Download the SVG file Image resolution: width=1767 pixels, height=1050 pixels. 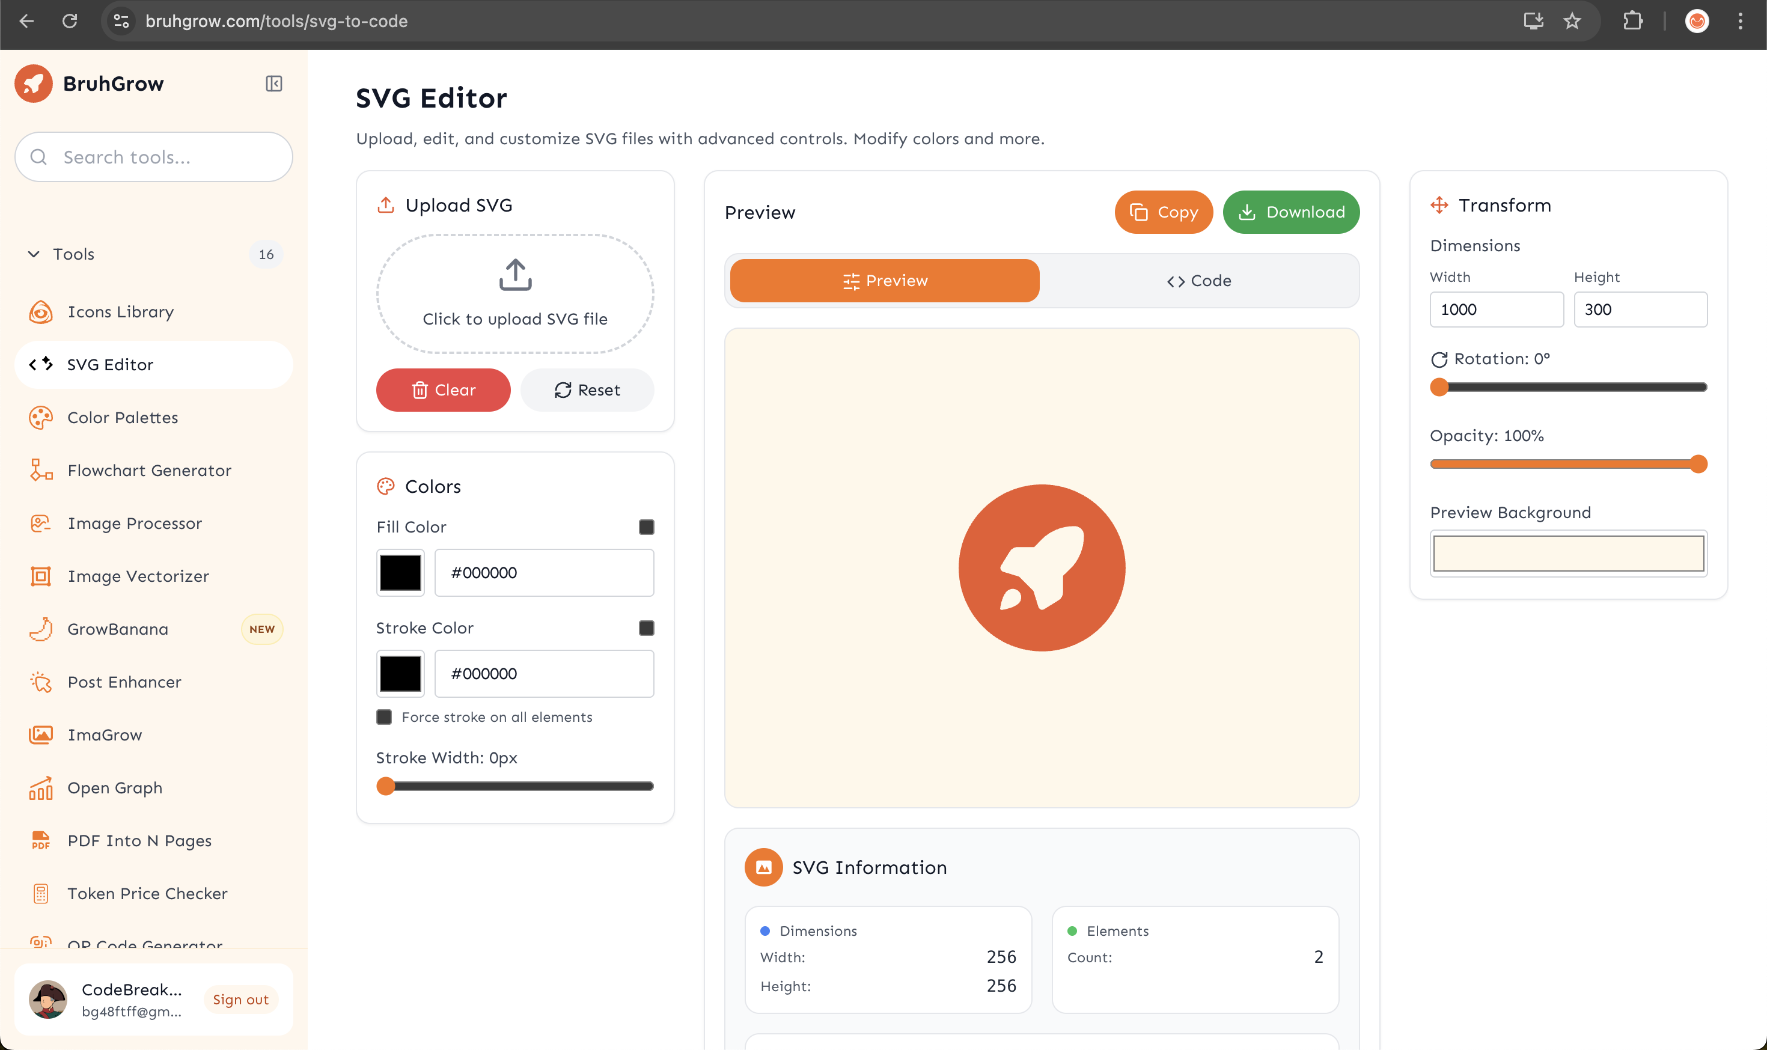(x=1291, y=212)
